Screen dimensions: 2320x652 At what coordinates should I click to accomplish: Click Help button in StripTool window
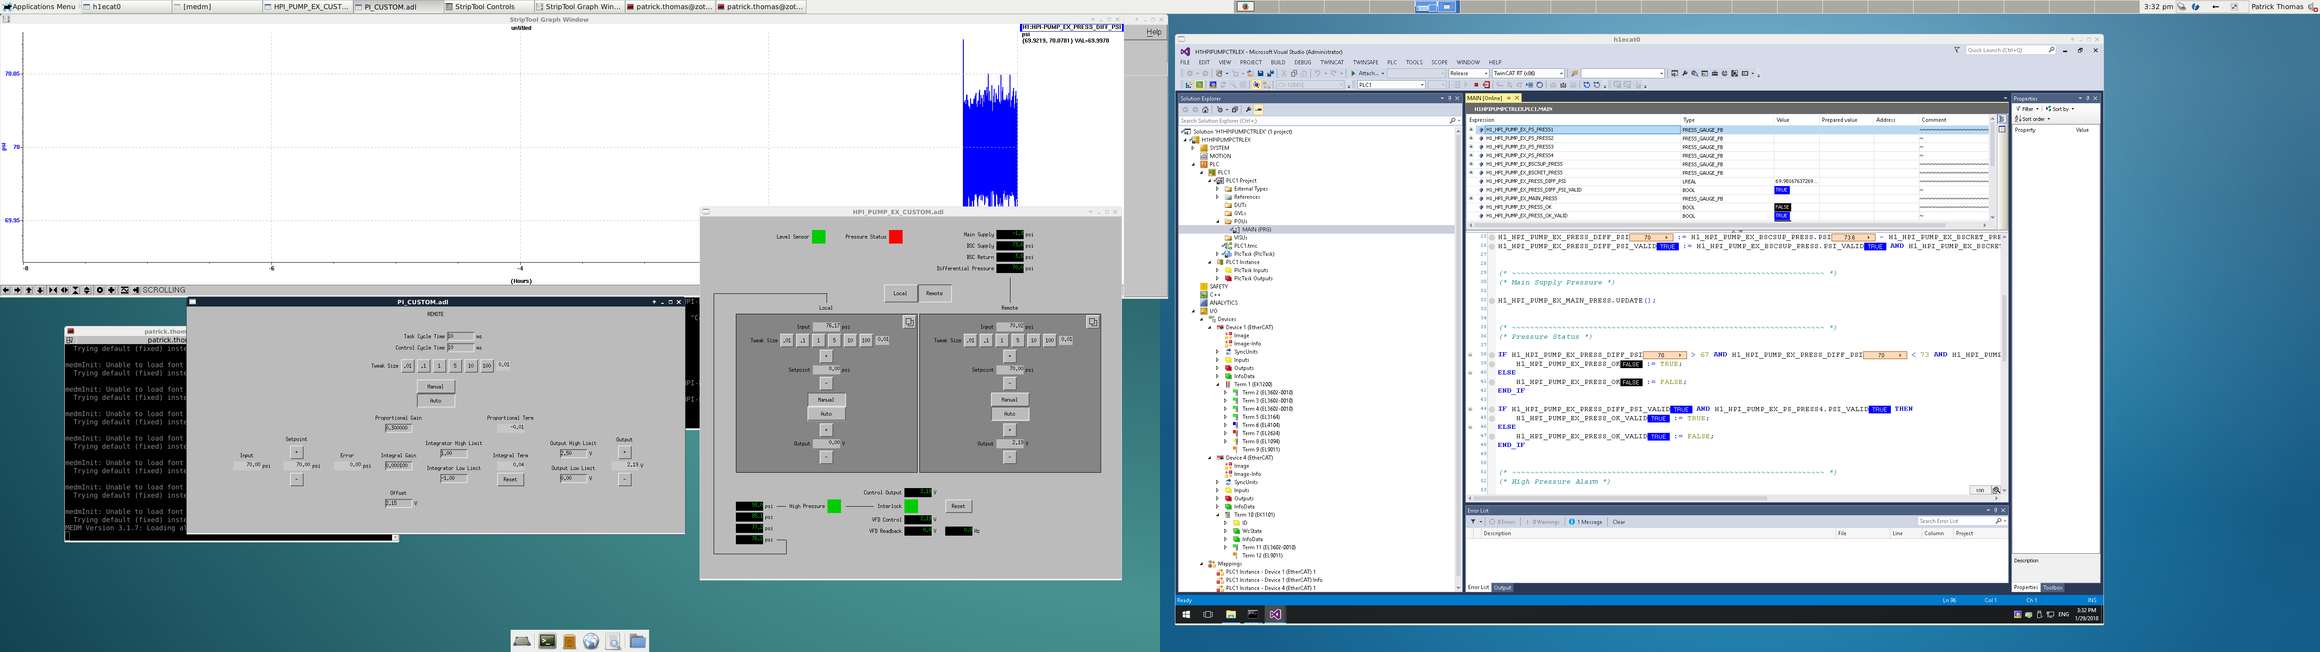1154,33
